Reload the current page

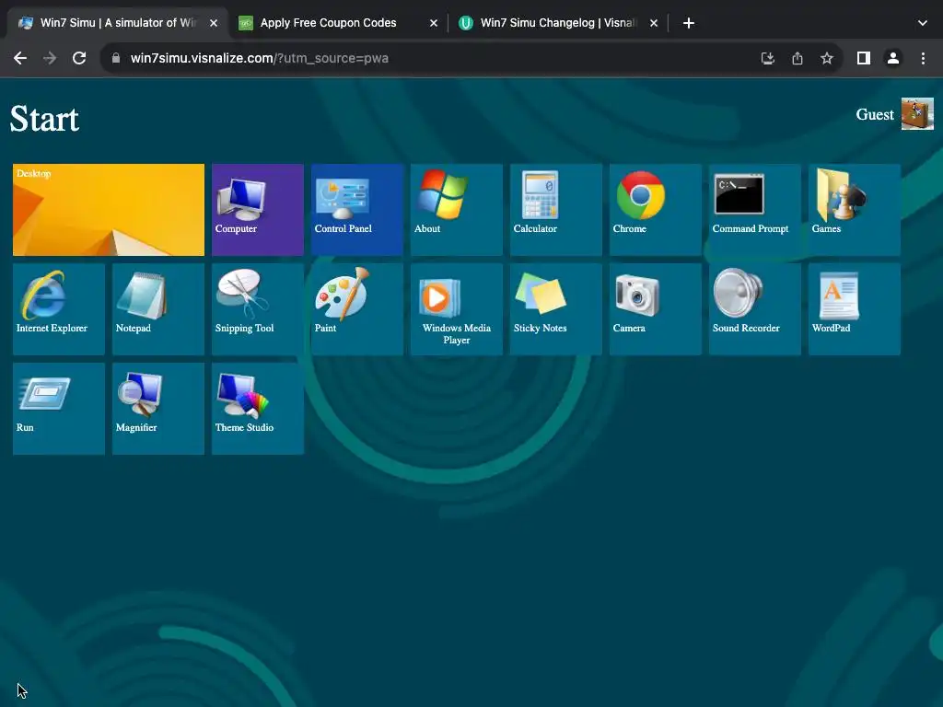tap(79, 58)
